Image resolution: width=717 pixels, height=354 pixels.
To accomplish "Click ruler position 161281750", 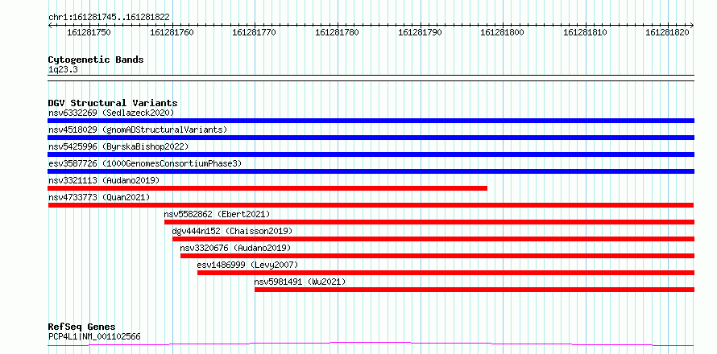I will [89, 33].
